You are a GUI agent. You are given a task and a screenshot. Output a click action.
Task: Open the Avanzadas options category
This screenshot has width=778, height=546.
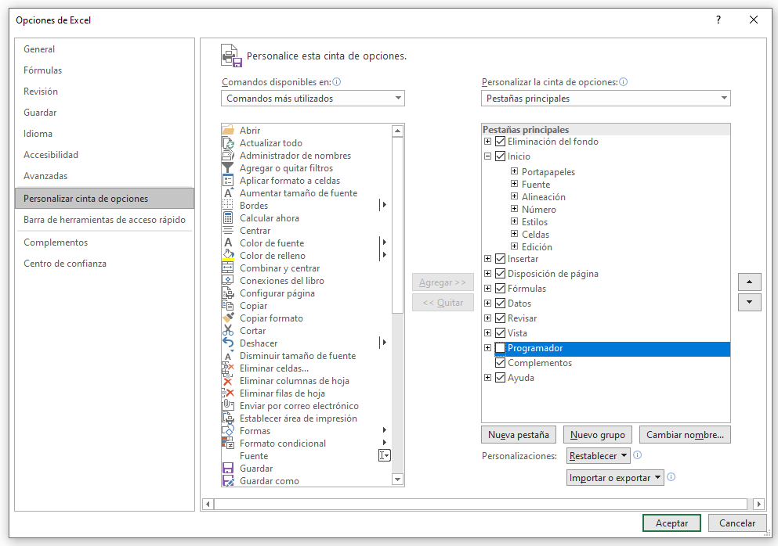coord(104,176)
